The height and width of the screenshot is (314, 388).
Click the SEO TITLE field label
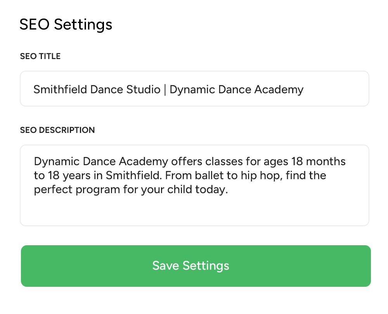click(40, 56)
